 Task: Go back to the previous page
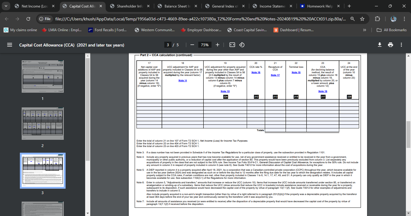[x=7, y=19]
